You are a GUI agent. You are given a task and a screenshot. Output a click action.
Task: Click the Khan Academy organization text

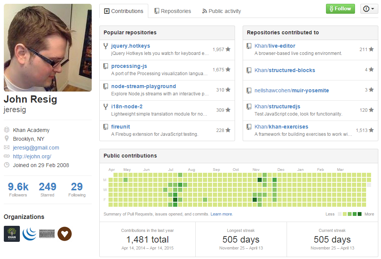click(31, 130)
